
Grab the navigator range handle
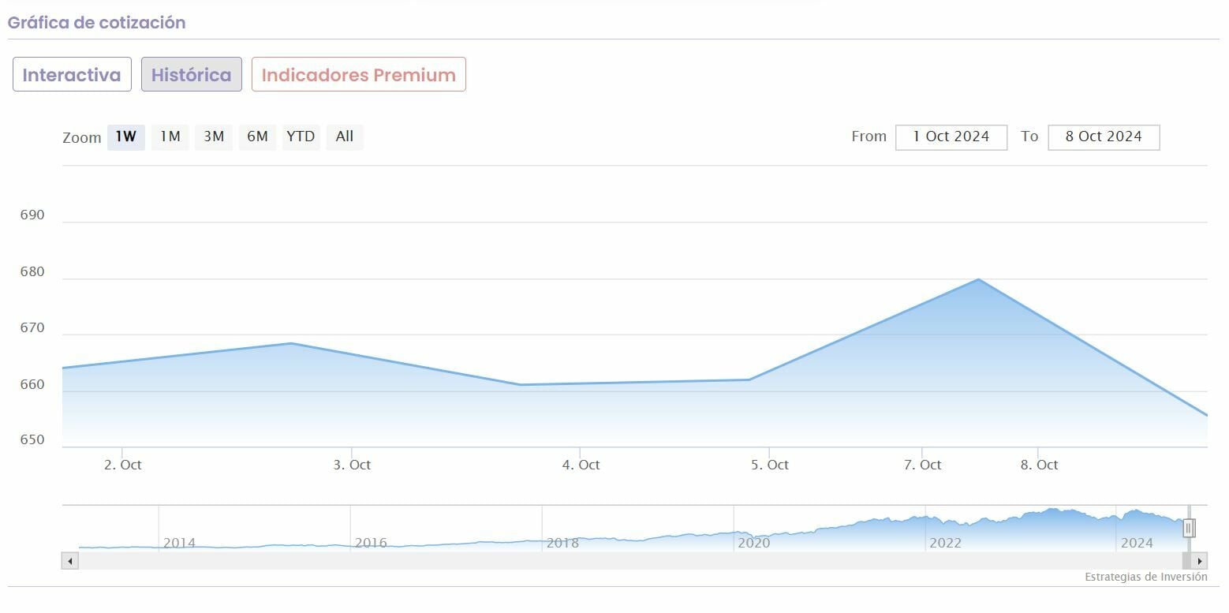[x=1189, y=528]
